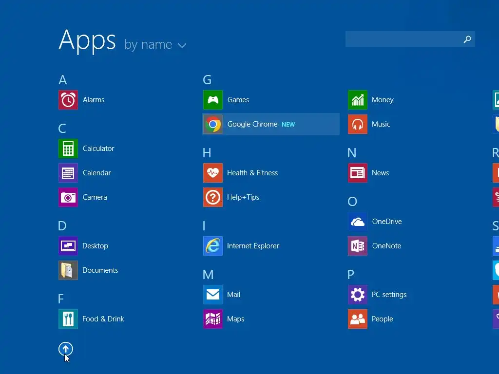Open the PC settings gear icon
This screenshot has height=374, width=499.
(x=358, y=295)
